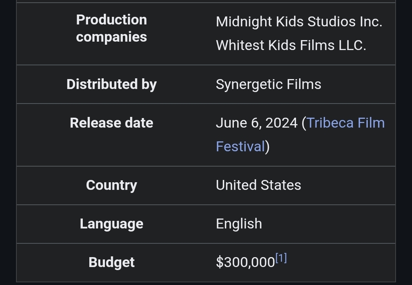Click the 'June 6, 2024' date text

tap(256, 123)
